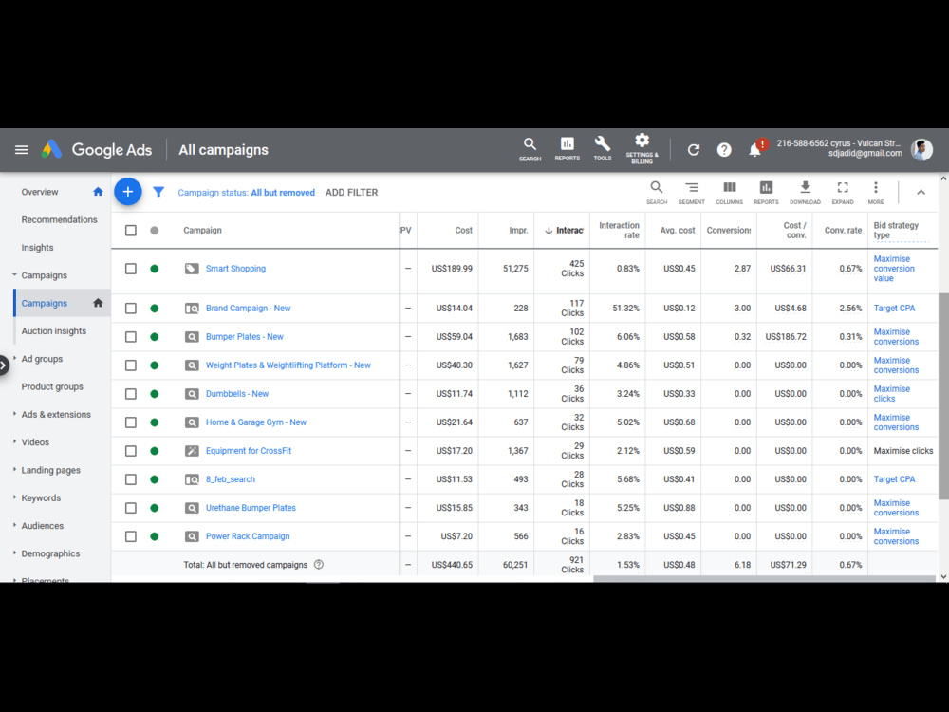Expand the Audiences section

coord(14,525)
